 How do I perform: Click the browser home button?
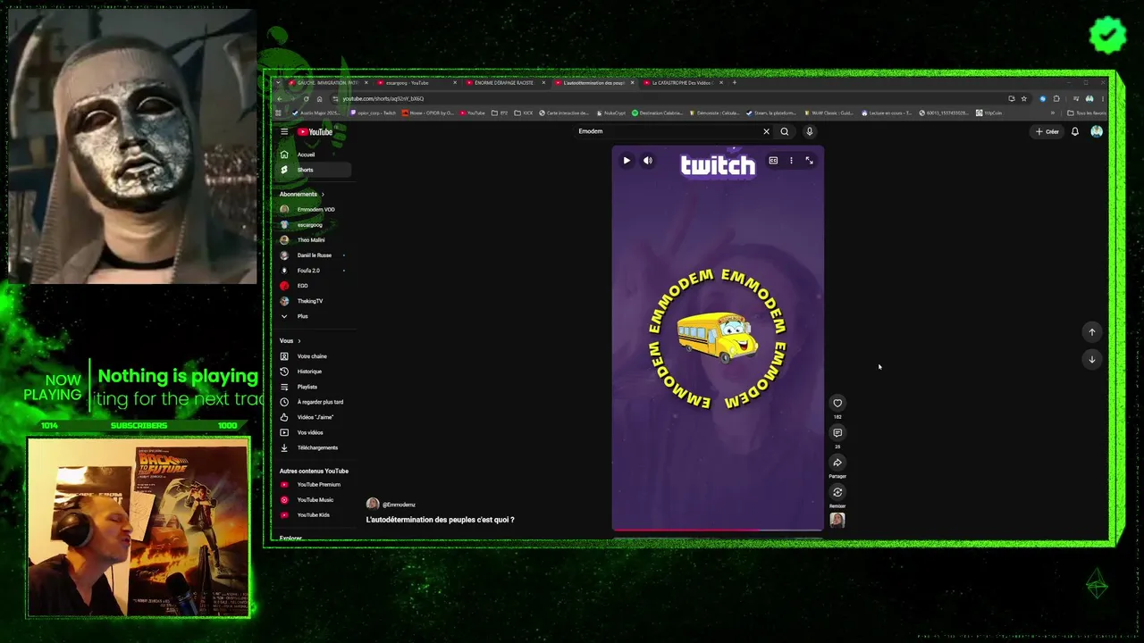tap(319, 99)
